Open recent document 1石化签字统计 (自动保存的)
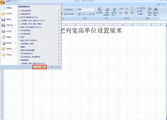The height and width of the screenshot is (120, 167). coord(30,57)
